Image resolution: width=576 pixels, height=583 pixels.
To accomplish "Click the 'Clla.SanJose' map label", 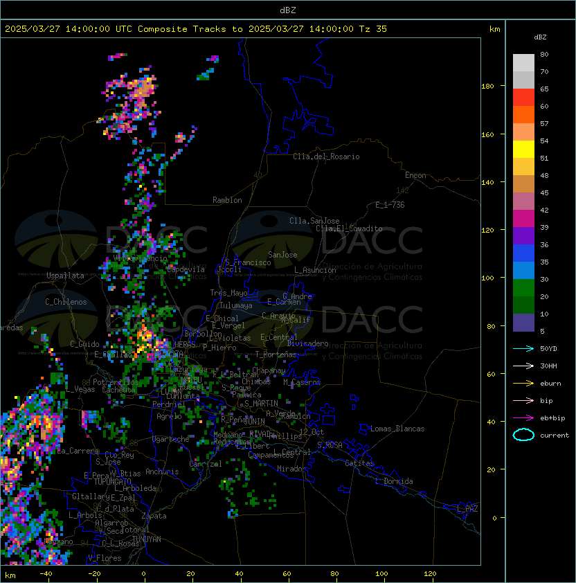I will point(314,221).
